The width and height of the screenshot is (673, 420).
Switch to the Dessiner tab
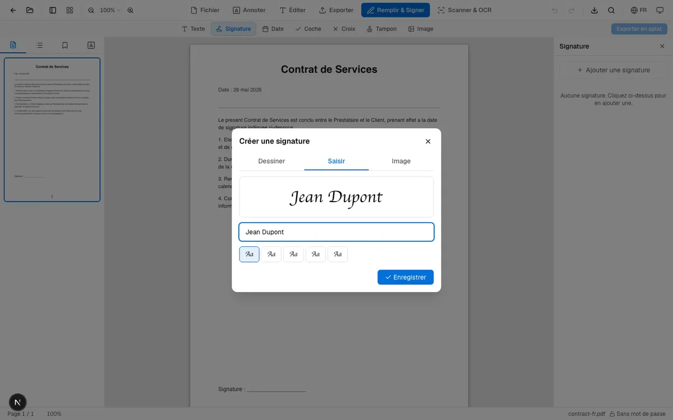pyautogui.click(x=271, y=161)
